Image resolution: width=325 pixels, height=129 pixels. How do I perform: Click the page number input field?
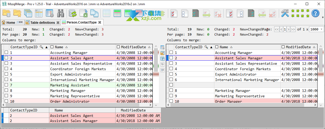pos(285,29)
